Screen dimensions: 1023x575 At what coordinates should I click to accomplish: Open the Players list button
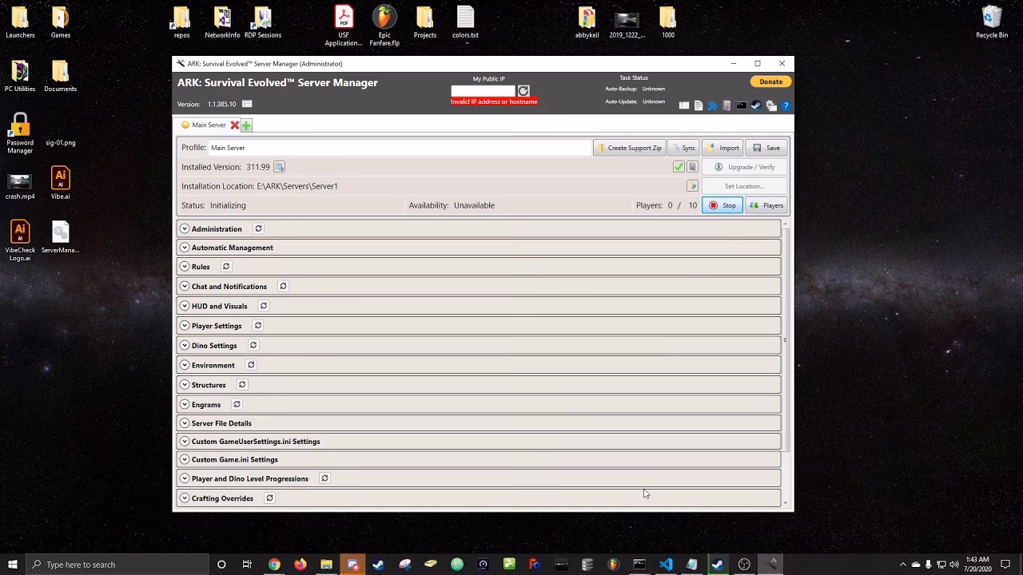coord(766,205)
